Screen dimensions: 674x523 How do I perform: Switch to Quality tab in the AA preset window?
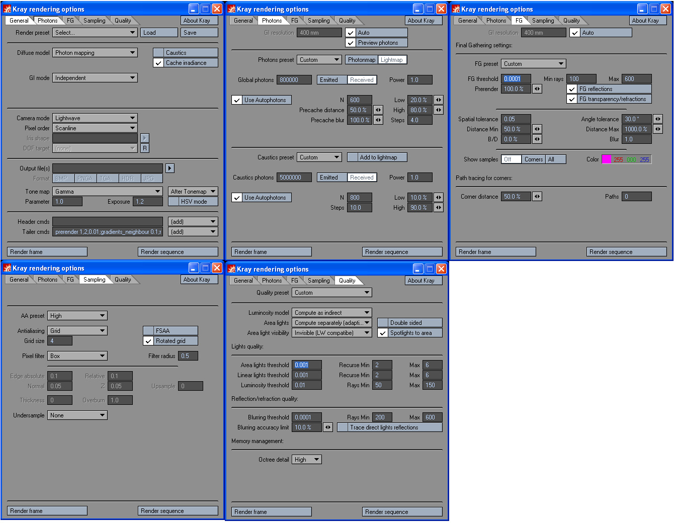pyautogui.click(x=123, y=280)
